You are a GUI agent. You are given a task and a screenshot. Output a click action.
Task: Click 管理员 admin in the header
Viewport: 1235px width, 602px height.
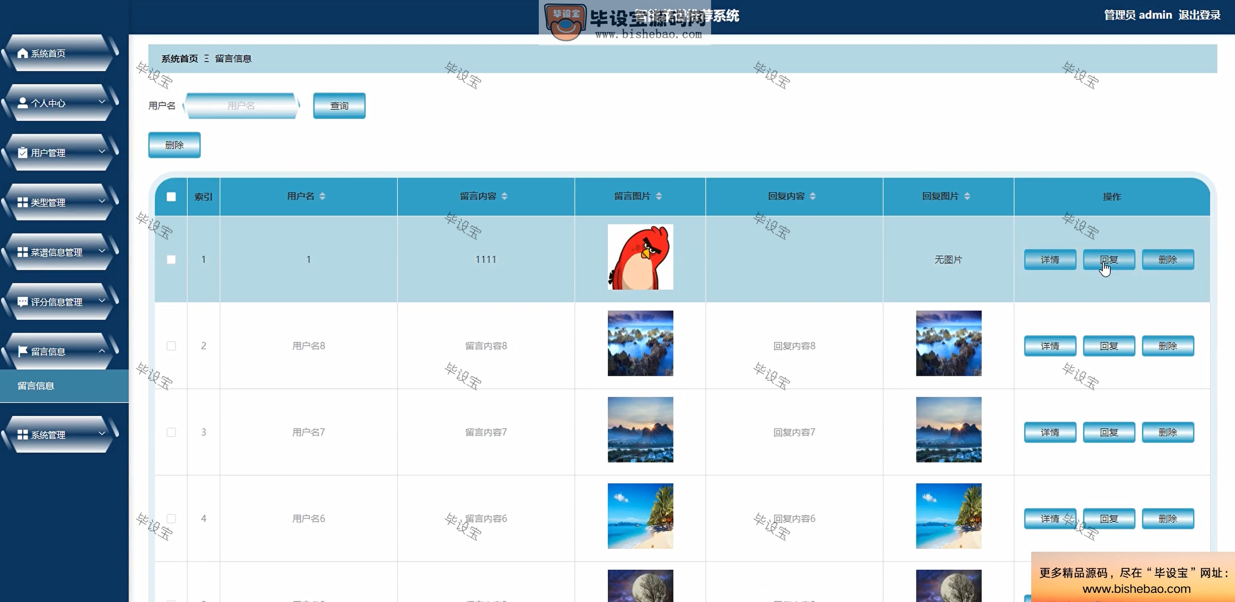pos(1138,15)
